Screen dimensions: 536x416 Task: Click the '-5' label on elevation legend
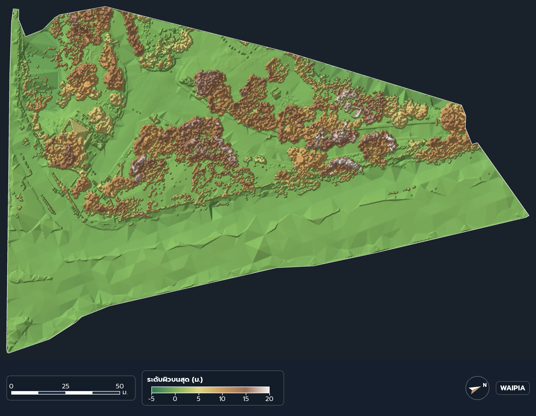(151, 399)
